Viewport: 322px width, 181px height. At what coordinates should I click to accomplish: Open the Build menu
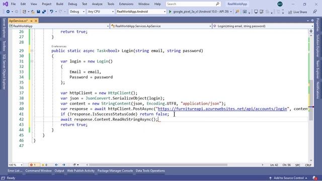(x=59, y=4)
